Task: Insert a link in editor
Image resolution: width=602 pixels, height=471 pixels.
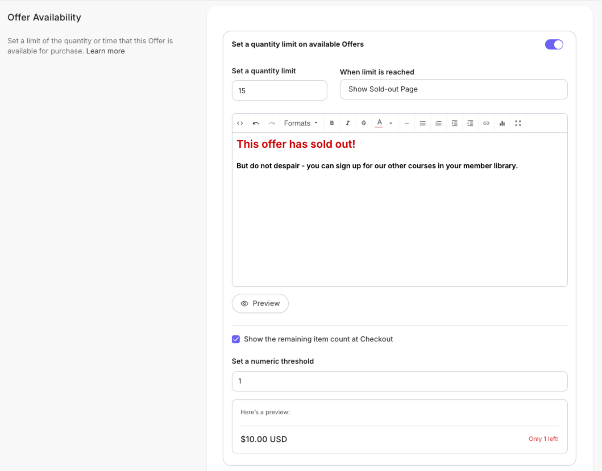Action: pyautogui.click(x=486, y=123)
